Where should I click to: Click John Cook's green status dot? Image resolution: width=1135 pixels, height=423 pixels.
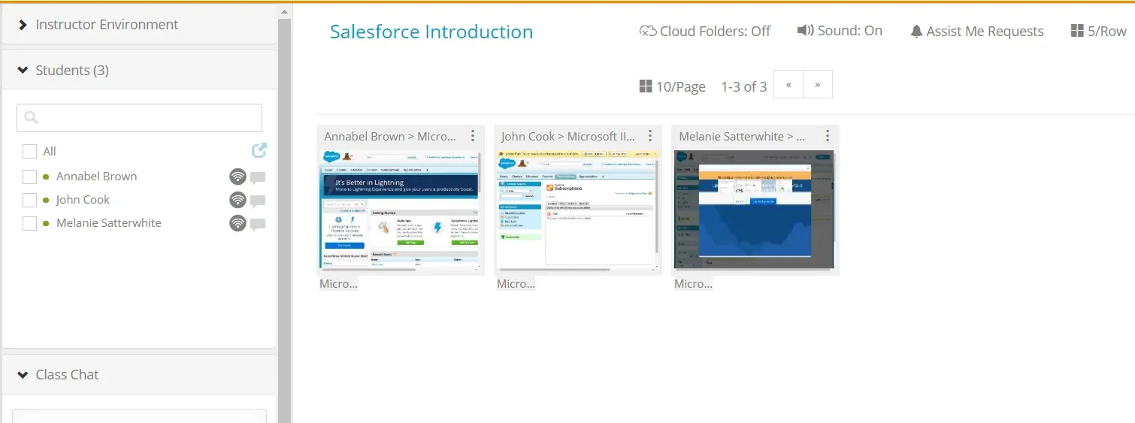(47, 200)
